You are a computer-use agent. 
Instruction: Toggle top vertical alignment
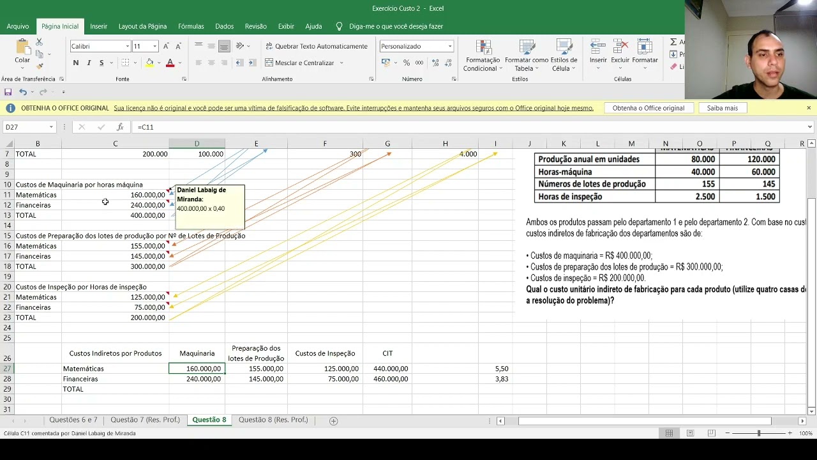pyautogui.click(x=199, y=46)
